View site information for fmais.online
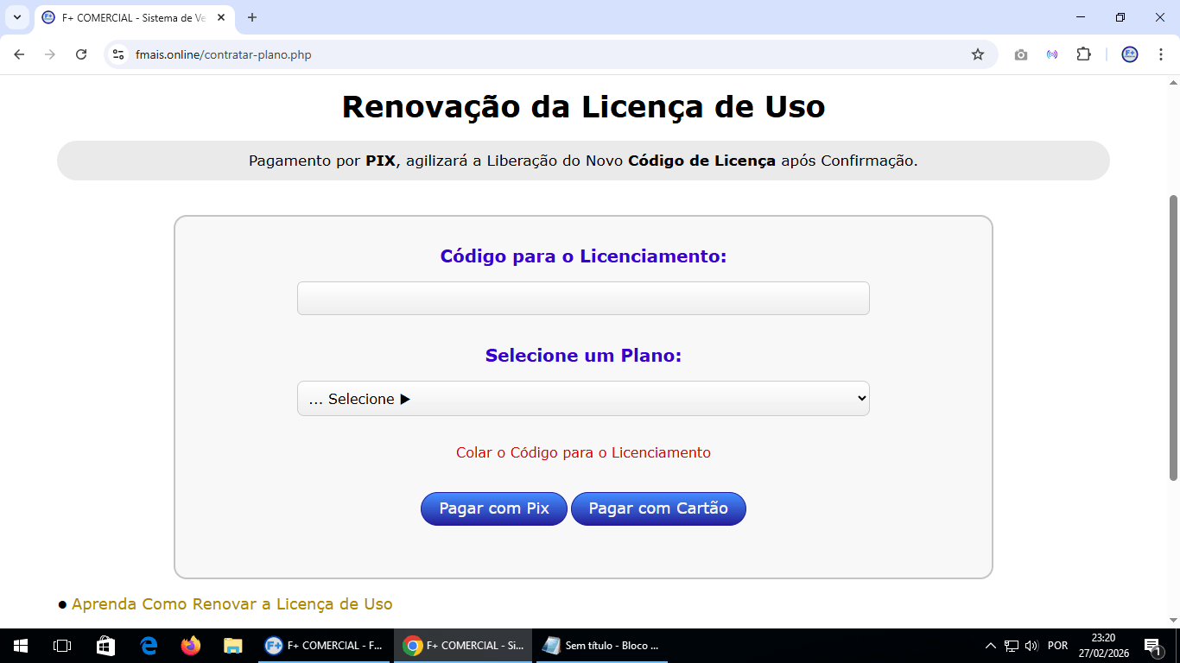Viewport: 1180px width, 663px height. click(117, 54)
